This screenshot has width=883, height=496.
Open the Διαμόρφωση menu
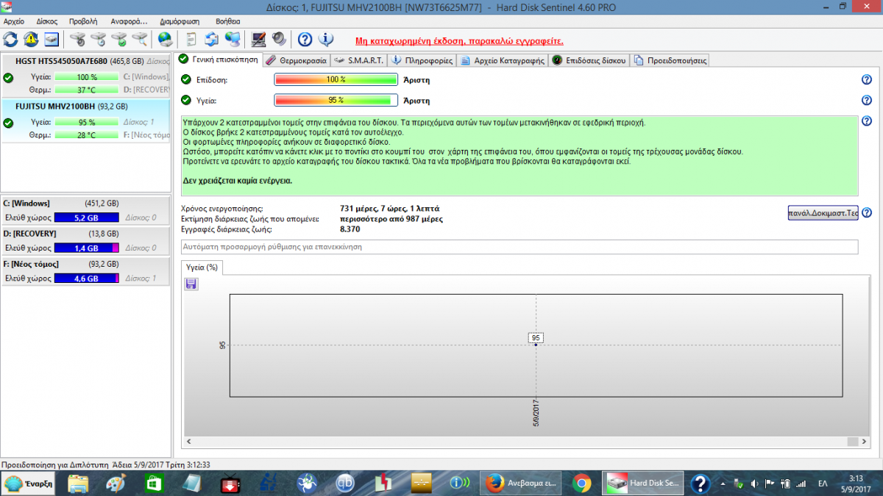click(180, 21)
